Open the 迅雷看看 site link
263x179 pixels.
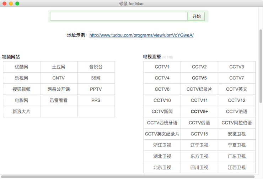click(59, 100)
